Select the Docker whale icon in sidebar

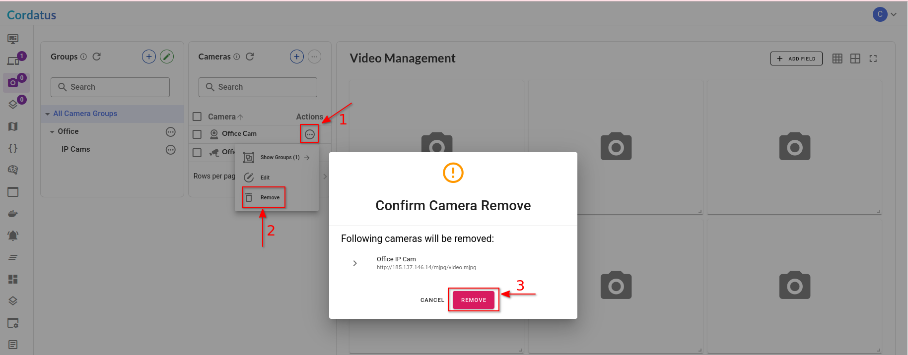click(12, 213)
